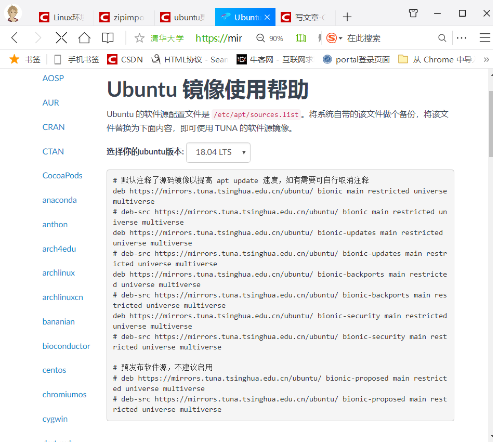Click the translate icon near the tabs
Viewport: 499px width, 442px height.
(413, 14)
